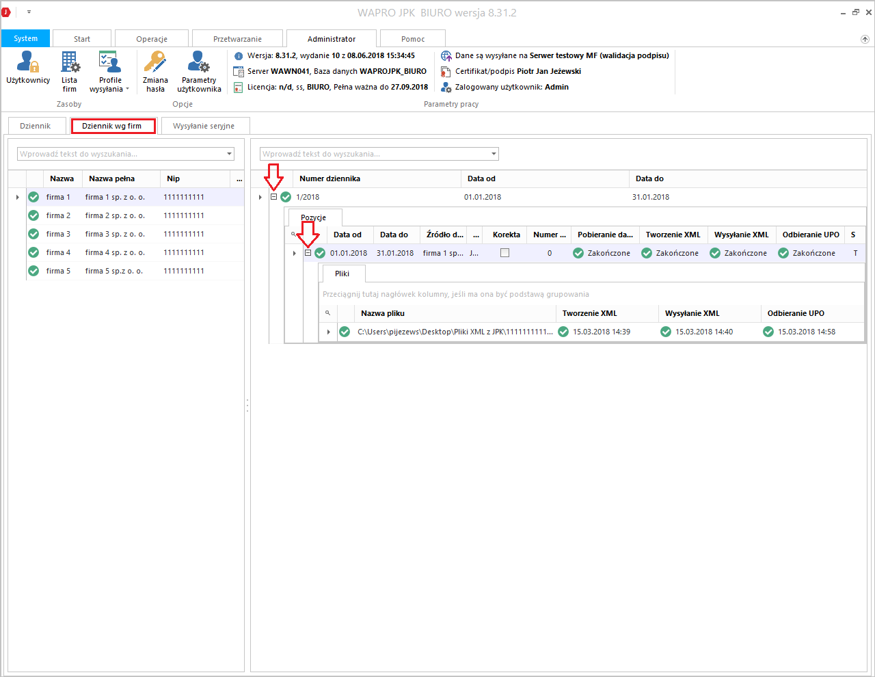Click the Zmiana hasła key icon

155,63
